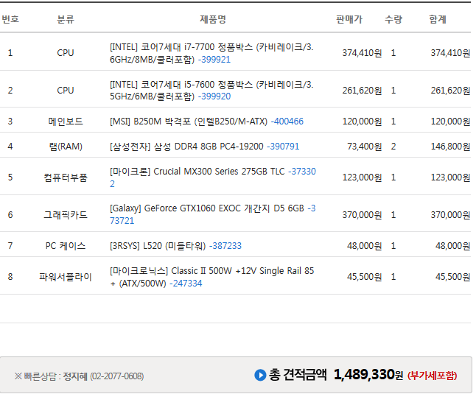Click the 파워서플라이 category cell
This screenshot has width=476, height=394.
pyautogui.click(x=66, y=277)
